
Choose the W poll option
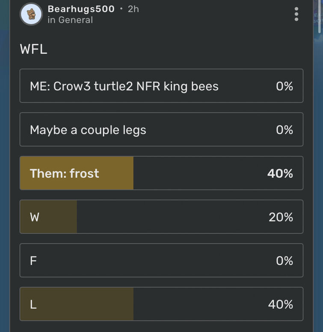pos(162,217)
